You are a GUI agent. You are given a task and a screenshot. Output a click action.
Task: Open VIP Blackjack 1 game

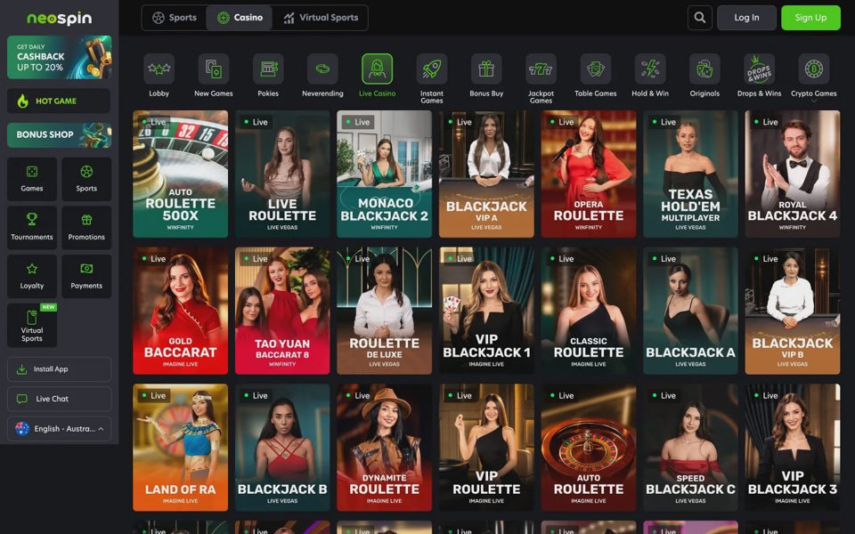pos(486,311)
